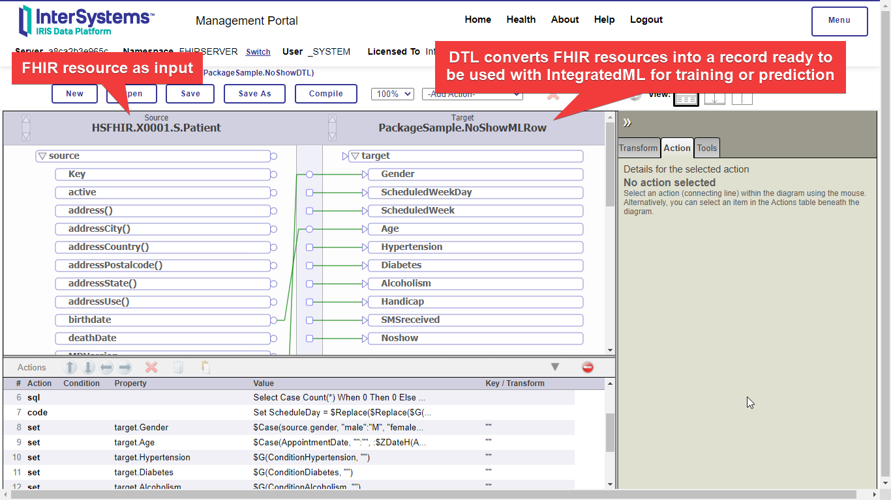
Task: Switch to the Transform tab
Action: tap(639, 148)
